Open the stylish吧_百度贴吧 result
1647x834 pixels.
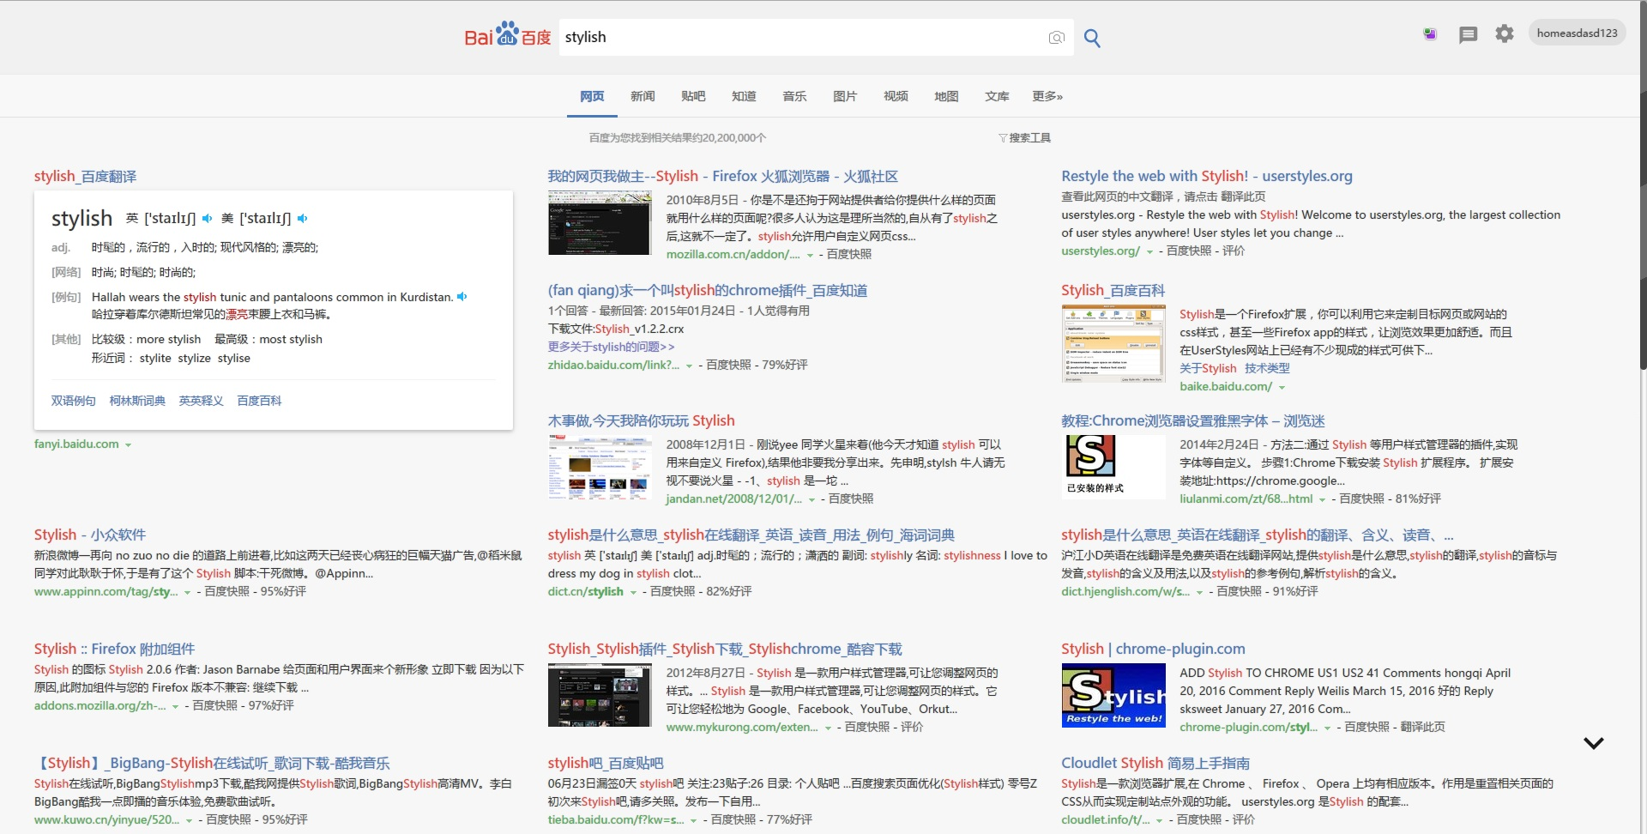pos(606,763)
